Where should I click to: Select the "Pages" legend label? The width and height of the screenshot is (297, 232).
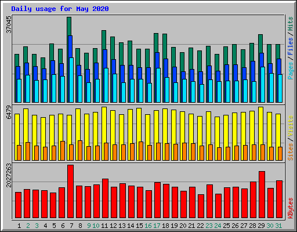291,71
